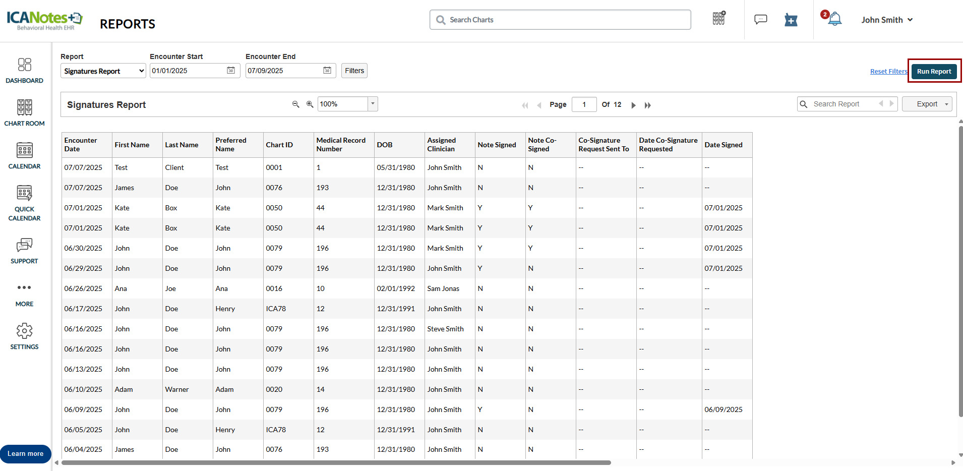Open the Support section

pyautogui.click(x=24, y=251)
